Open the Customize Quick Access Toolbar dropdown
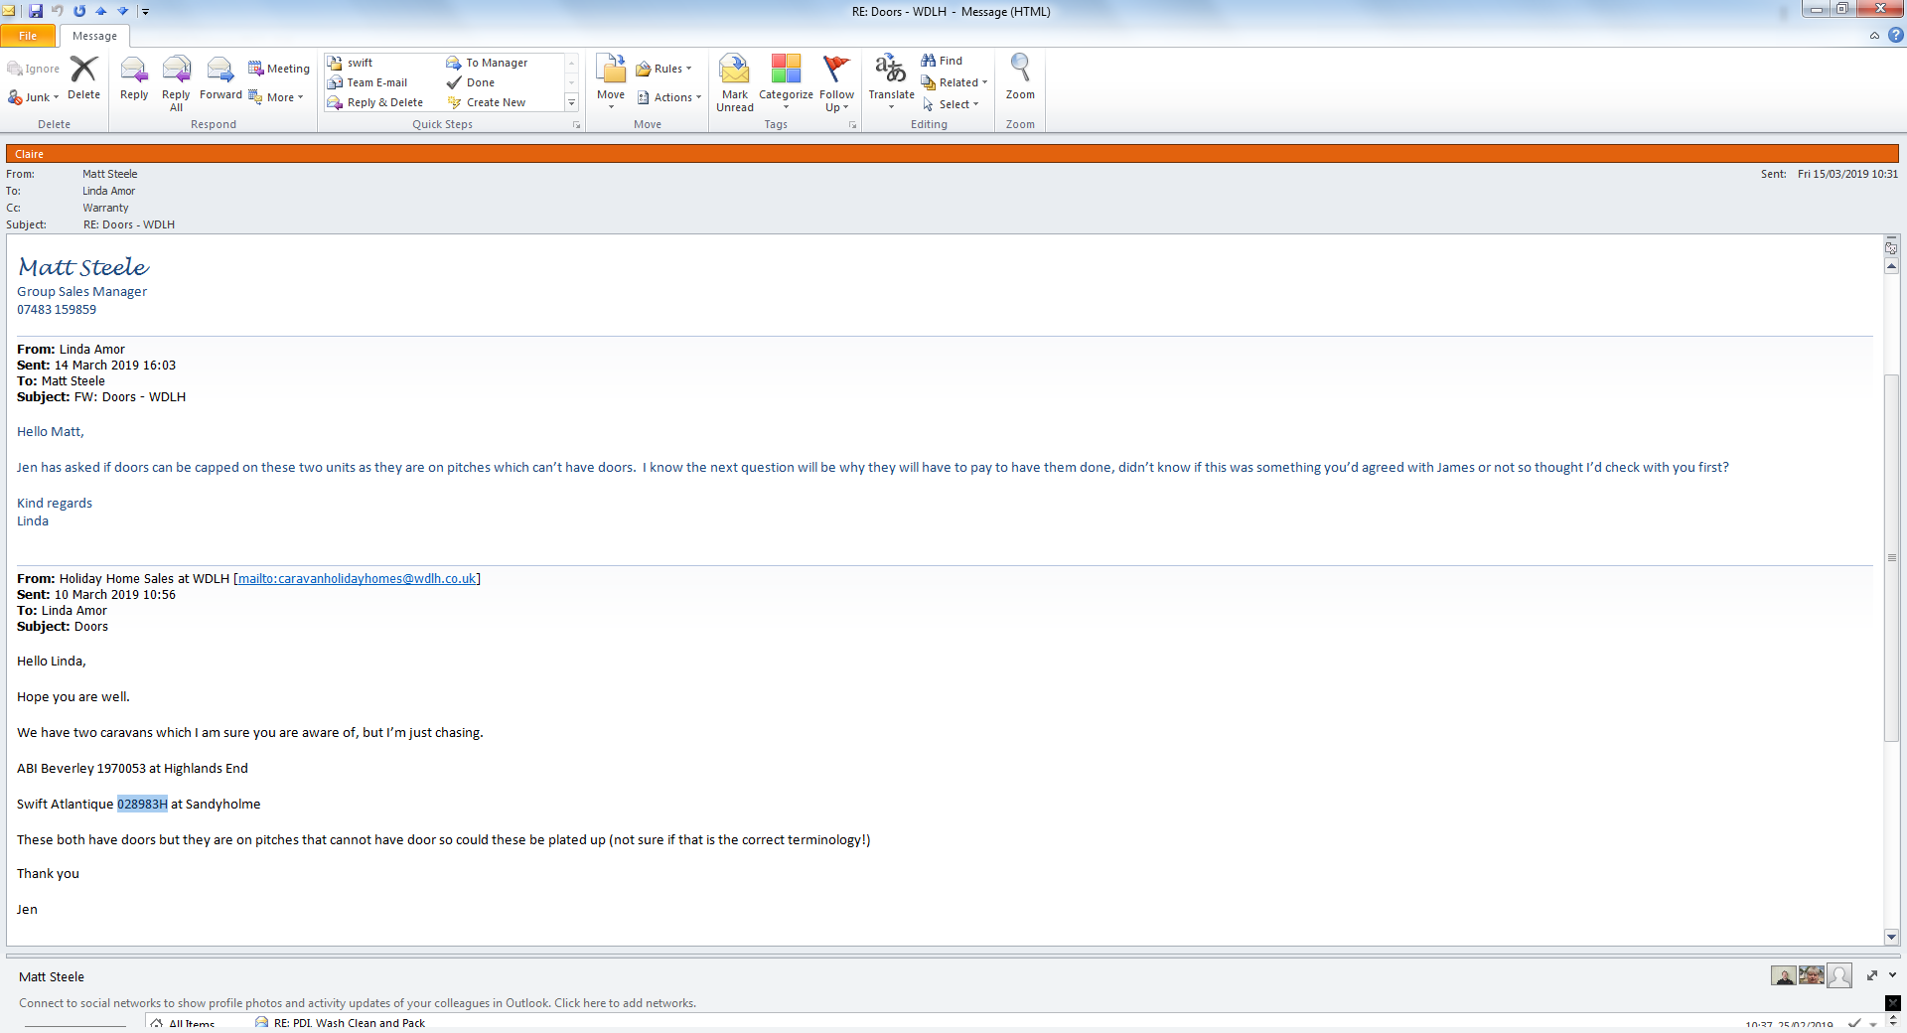Viewport: 1907px width, 1033px height. pyautogui.click(x=145, y=12)
